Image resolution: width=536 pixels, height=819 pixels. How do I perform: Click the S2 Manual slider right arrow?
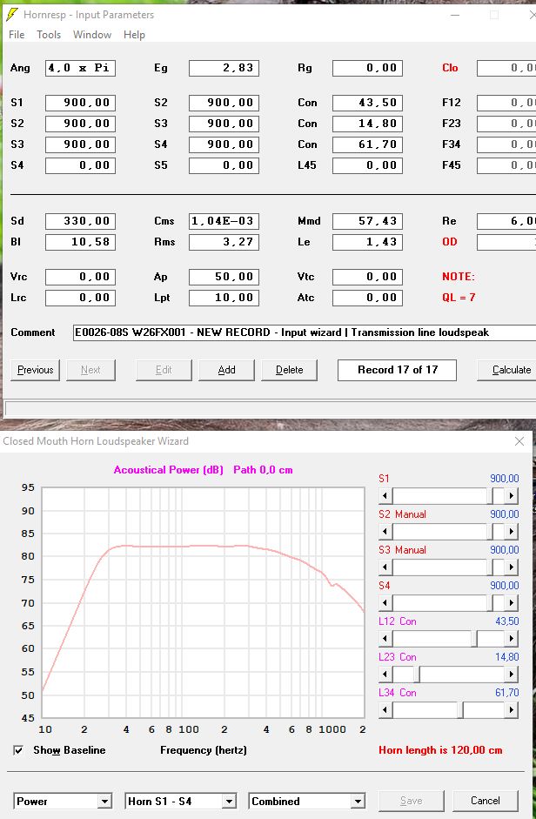point(512,532)
